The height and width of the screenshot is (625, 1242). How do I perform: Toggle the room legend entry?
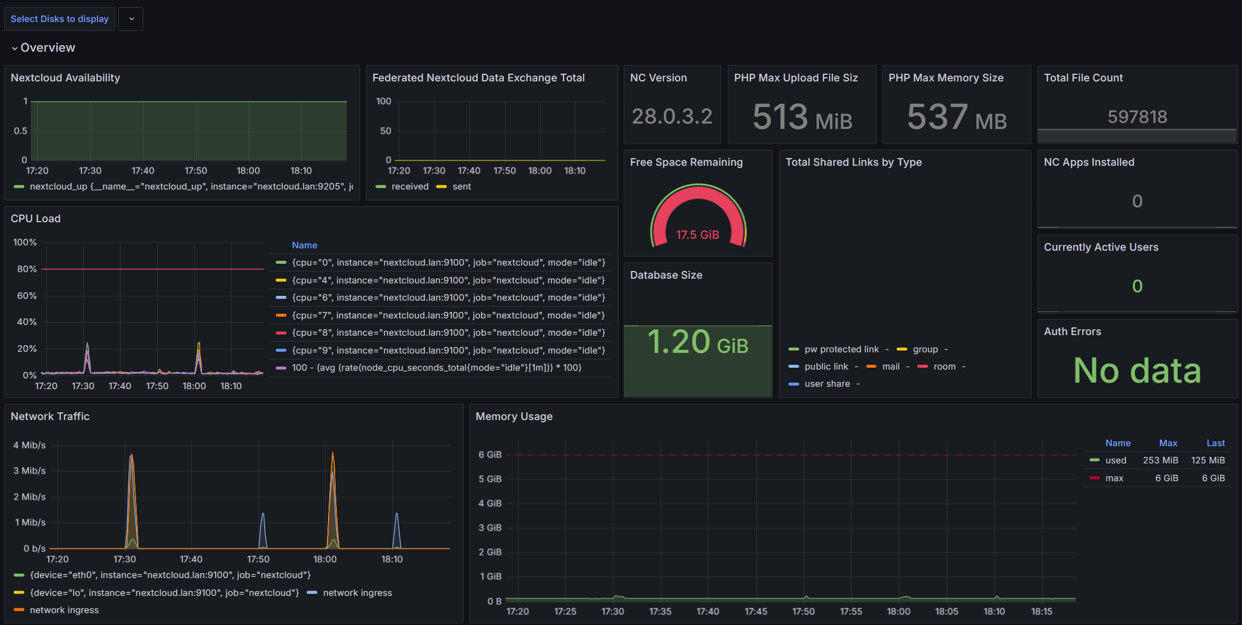944,367
